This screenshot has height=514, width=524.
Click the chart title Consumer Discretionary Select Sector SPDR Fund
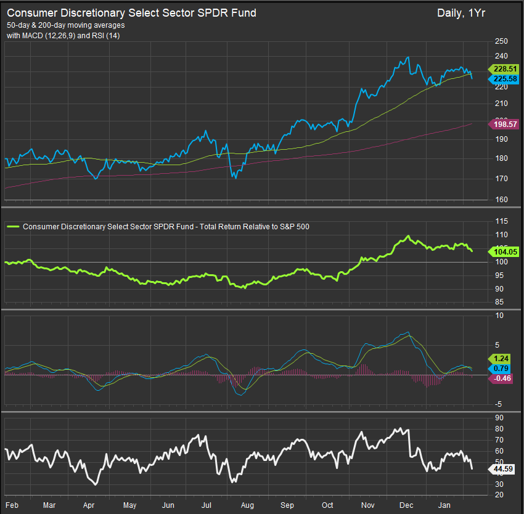pyautogui.click(x=131, y=13)
